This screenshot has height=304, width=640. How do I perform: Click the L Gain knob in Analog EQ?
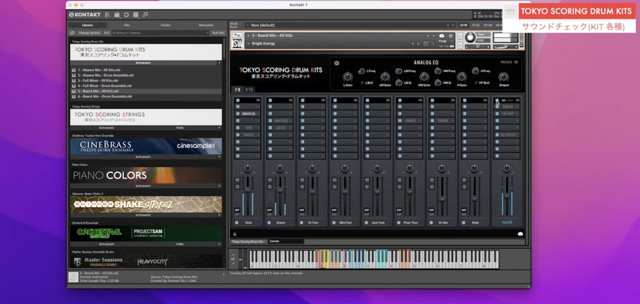[348, 77]
